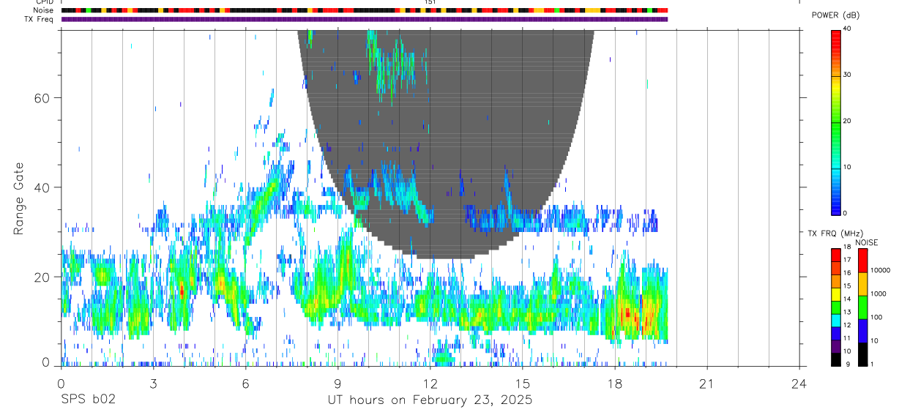Click the 40 label on the POWER scale
The width and height of the screenshot is (899, 415).
[847, 29]
